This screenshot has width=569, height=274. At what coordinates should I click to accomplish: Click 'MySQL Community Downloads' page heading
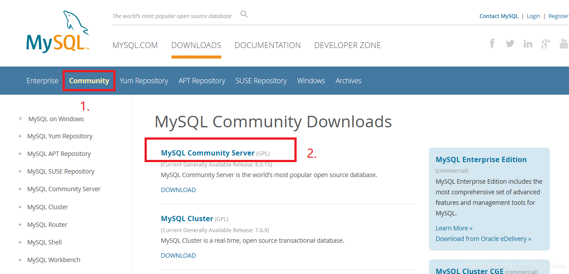click(273, 122)
